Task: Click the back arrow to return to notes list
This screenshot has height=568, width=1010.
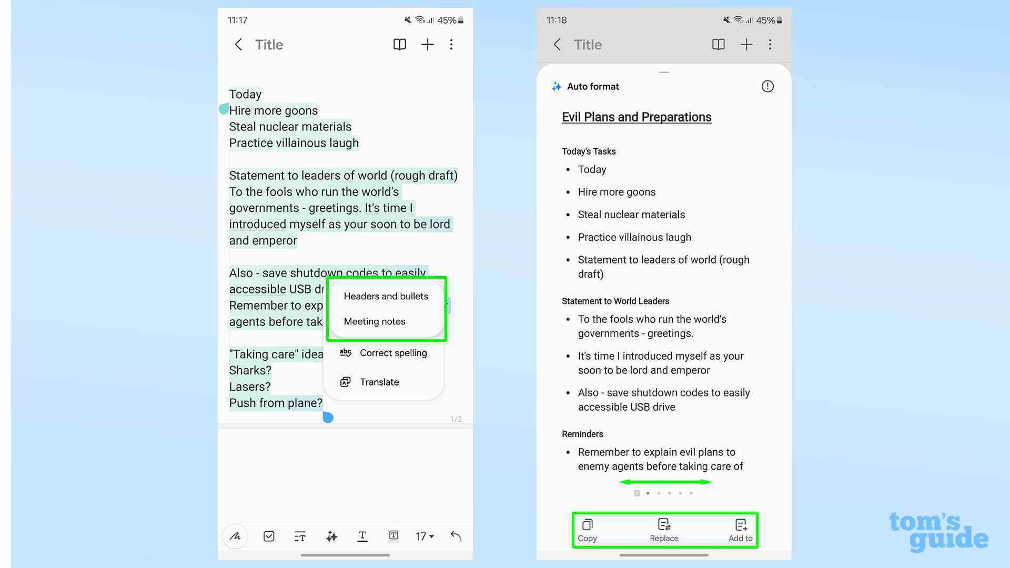Action: [x=239, y=44]
